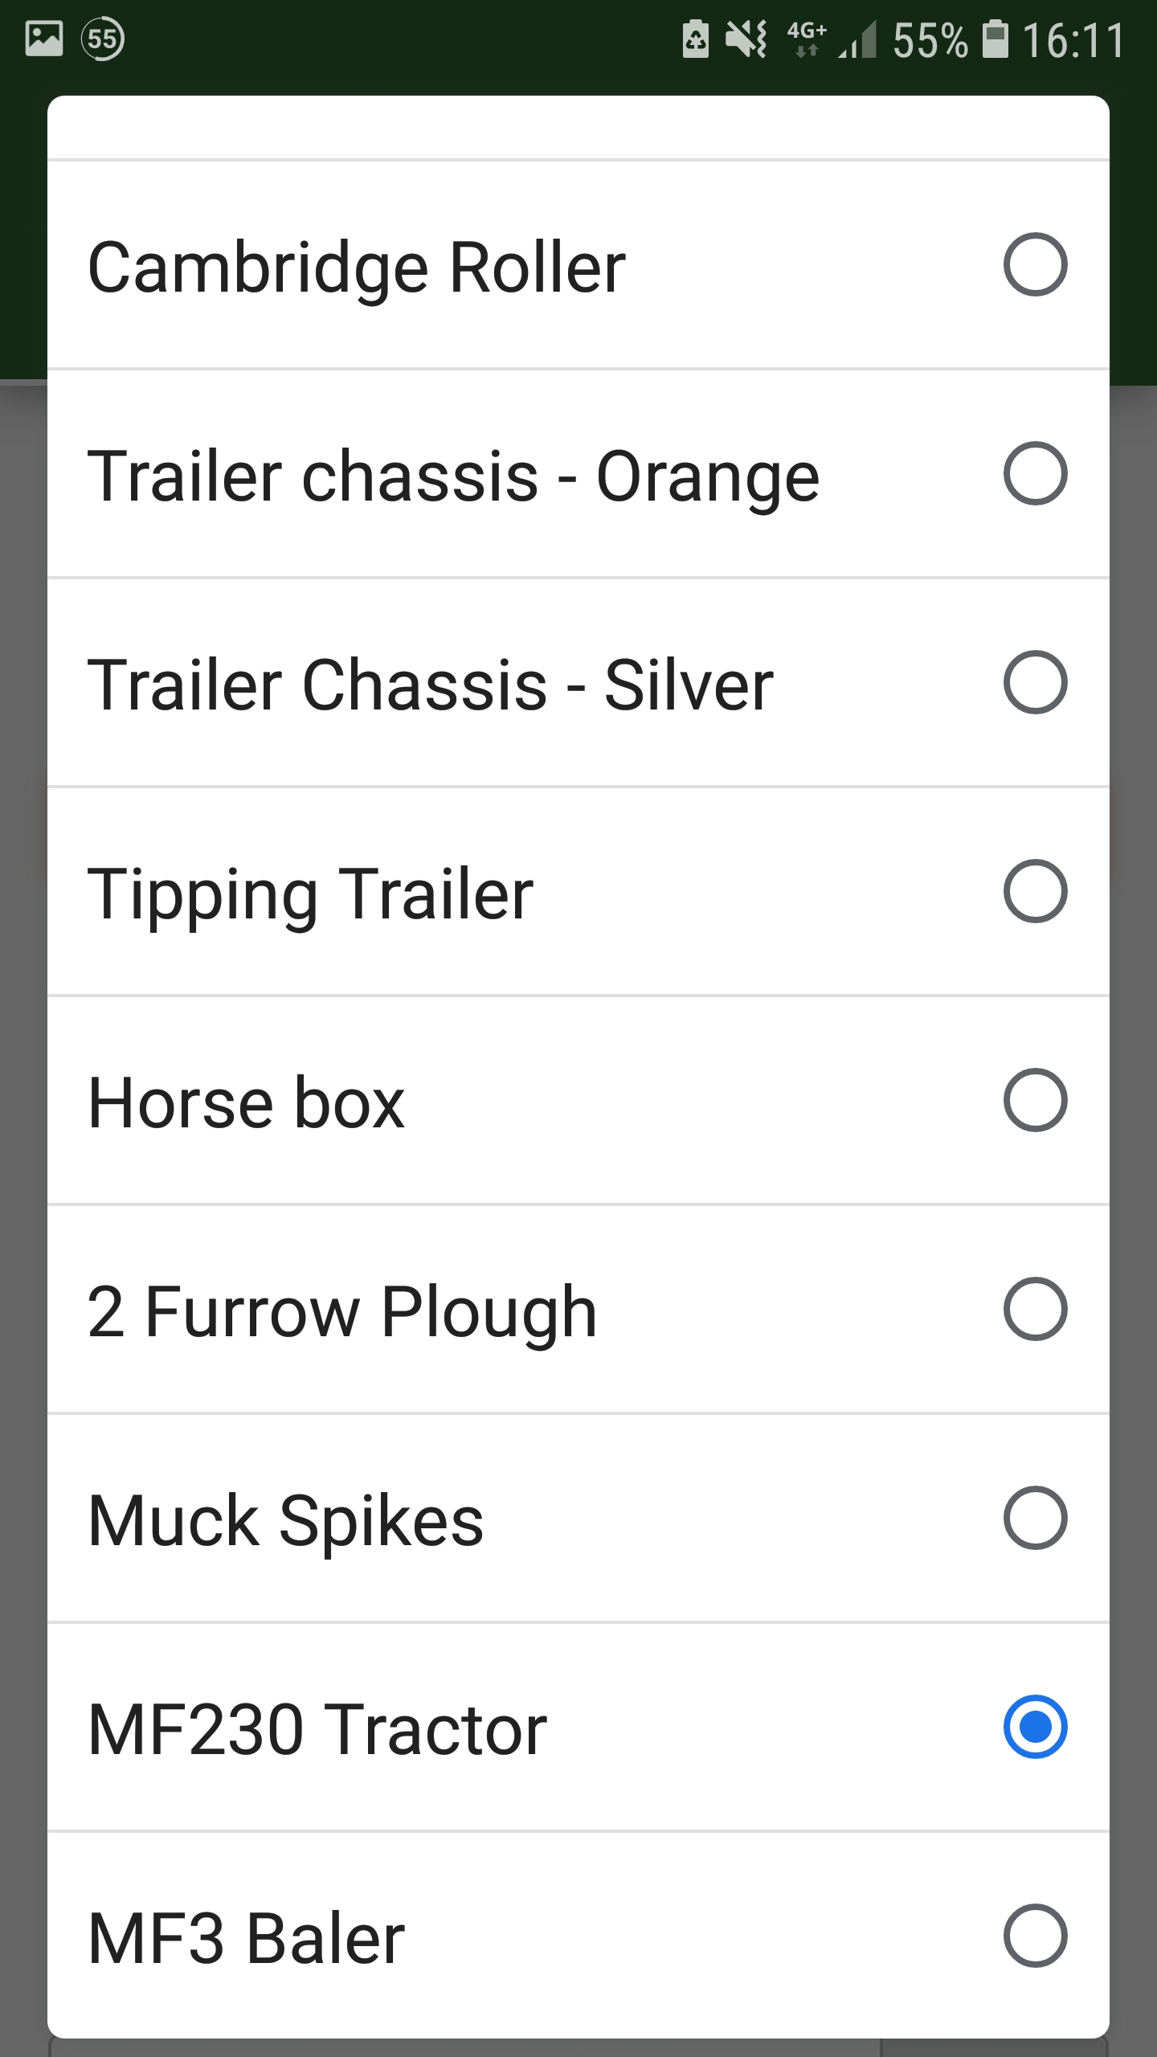The width and height of the screenshot is (1157, 2057).
Task: Select Trailer Chassis - Silver radio button
Action: click(1035, 682)
